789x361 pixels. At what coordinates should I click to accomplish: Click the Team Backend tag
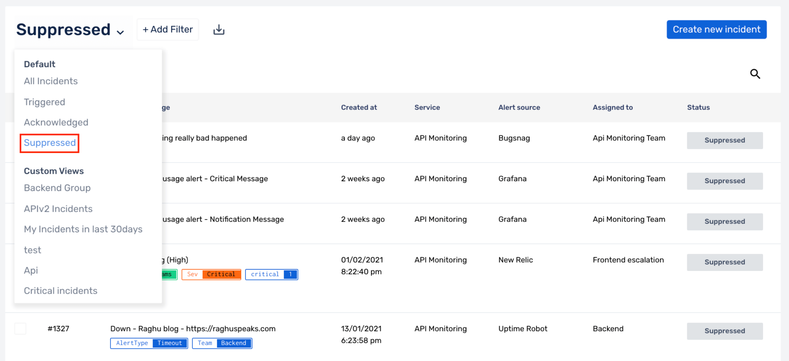click(x=222, y=343)
